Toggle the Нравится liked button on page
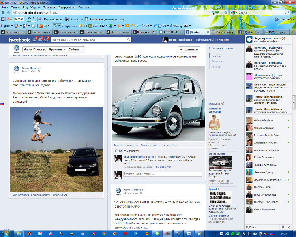Viewport: 296px width, 237px height. pos(189,49)
